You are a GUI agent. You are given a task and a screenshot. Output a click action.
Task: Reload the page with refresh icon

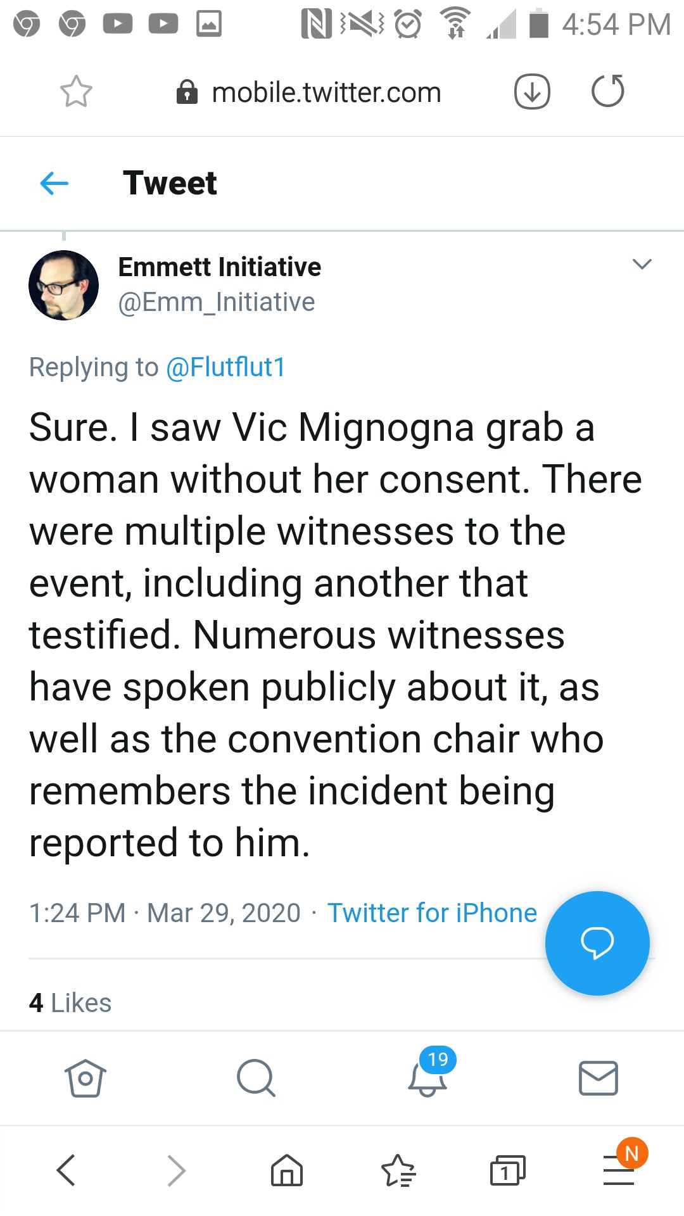[608, 91]
